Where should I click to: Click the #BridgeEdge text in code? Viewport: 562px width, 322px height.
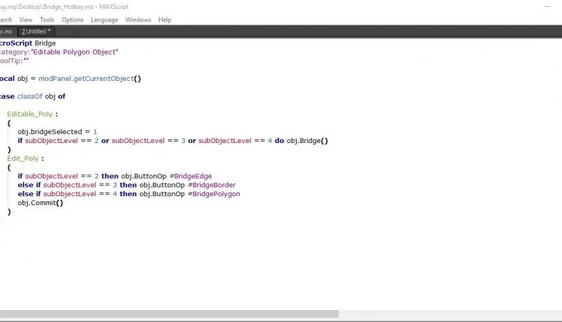(192, 176)
